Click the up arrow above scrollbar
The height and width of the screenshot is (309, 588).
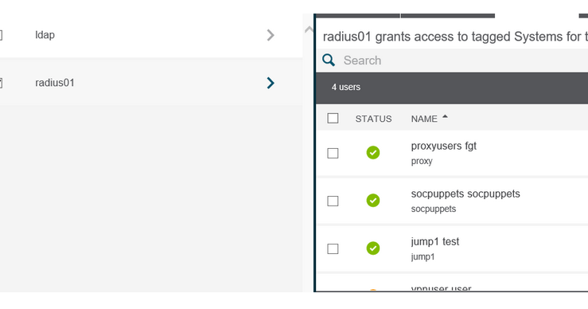pyautogui.click(x=309, y=29)
